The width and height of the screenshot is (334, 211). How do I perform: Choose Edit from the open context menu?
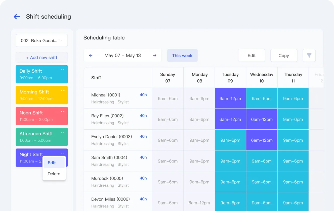point(51,163)
